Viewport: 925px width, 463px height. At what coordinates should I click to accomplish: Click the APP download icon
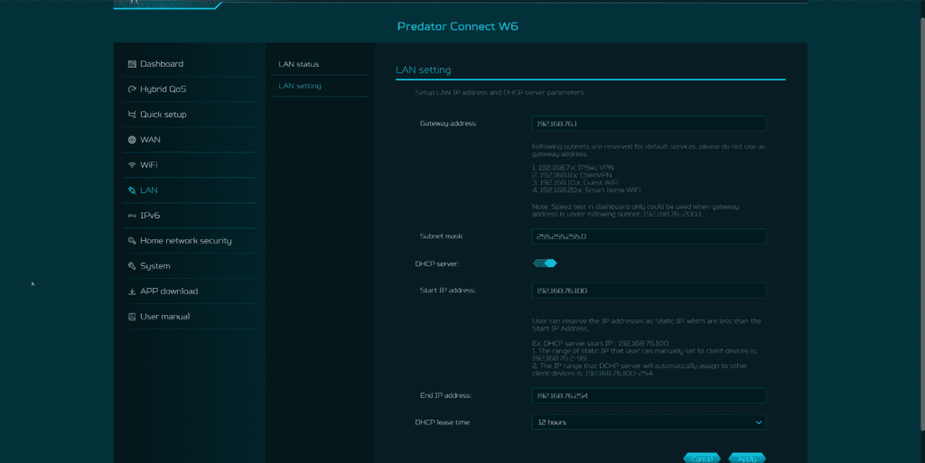point(132,292)
